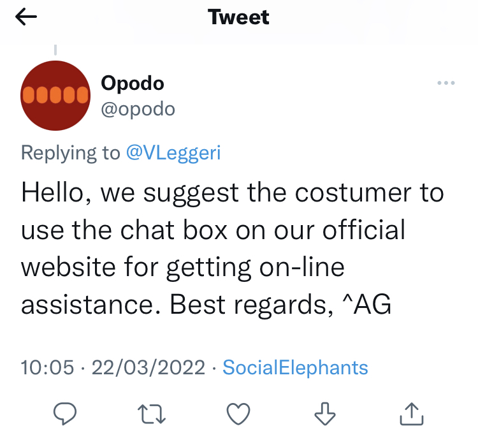Tap the Tweet header title
Image resolution: width=478 pixels, height=447 pixels.
(239, 17)
